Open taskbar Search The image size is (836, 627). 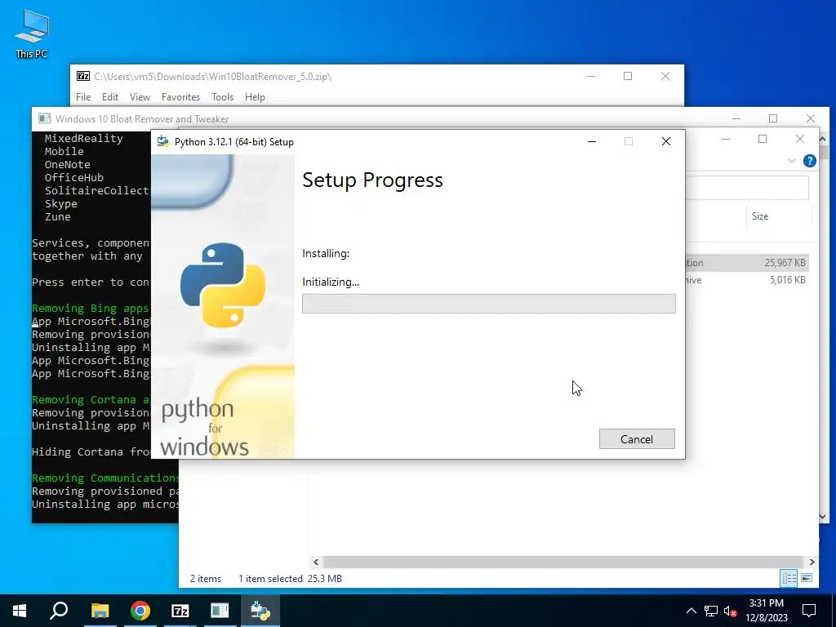(59, 611)
